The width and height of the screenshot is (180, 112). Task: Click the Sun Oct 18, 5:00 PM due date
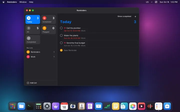tap(72, 46)
